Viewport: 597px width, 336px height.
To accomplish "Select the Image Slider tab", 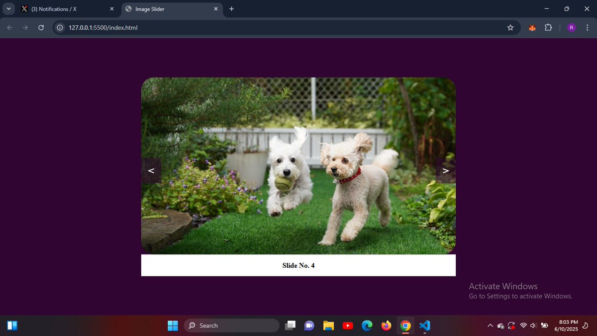I will coord(171,9).
